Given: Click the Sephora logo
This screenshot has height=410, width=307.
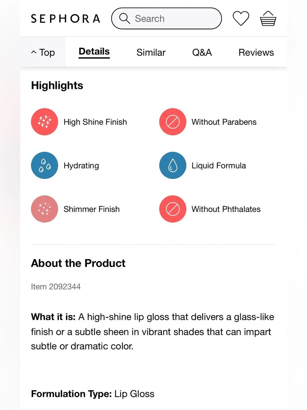Looking at the screenshot, I should [x=66, y=19].
